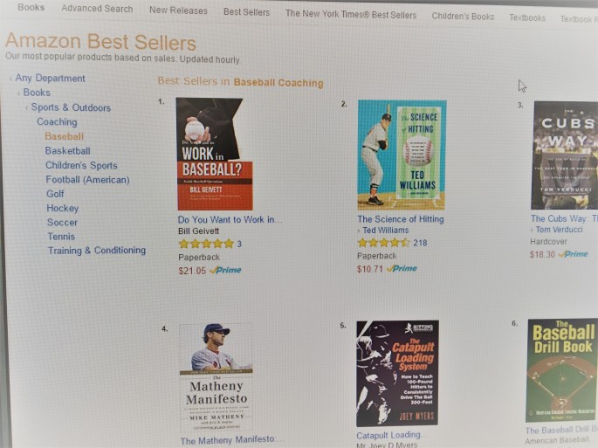Click the Prime badge next to the $10.71 price
This screenshot has height=448, width=598.
(402, 269)
